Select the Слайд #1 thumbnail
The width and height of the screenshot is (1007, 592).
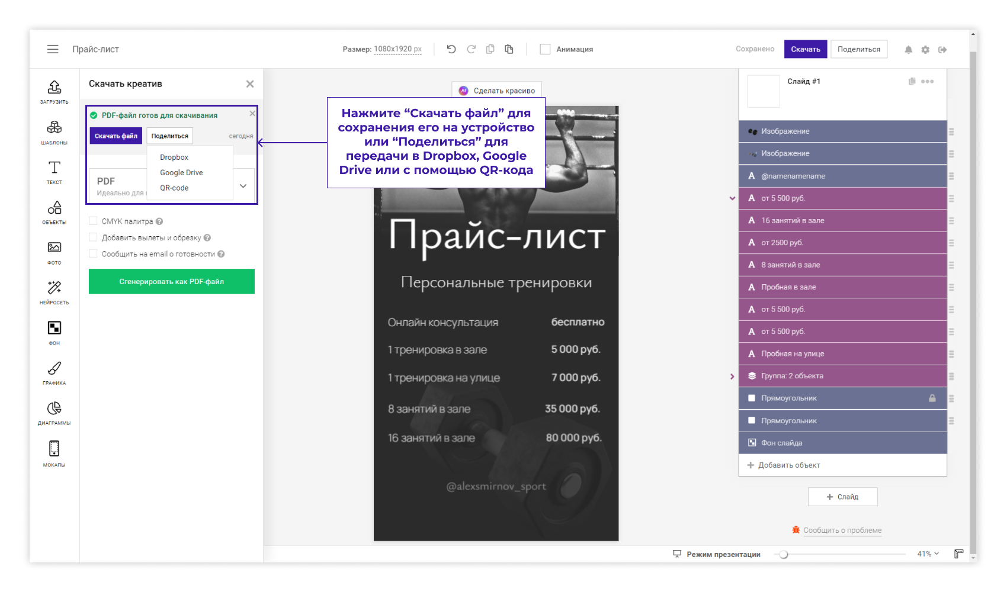click(x=764, y=92)
